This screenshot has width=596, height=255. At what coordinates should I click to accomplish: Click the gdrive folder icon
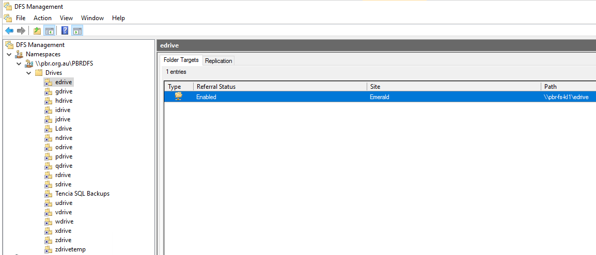(48, 91)
